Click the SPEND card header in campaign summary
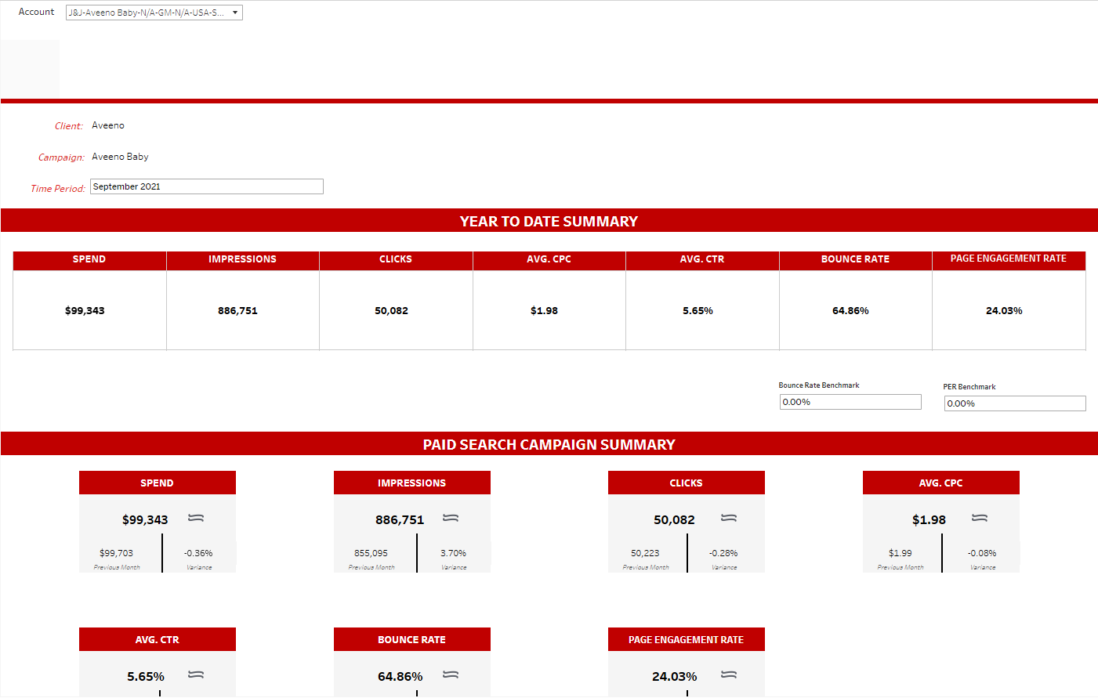The height and width of the screenshot is (698, 1098). pos(157,483)
